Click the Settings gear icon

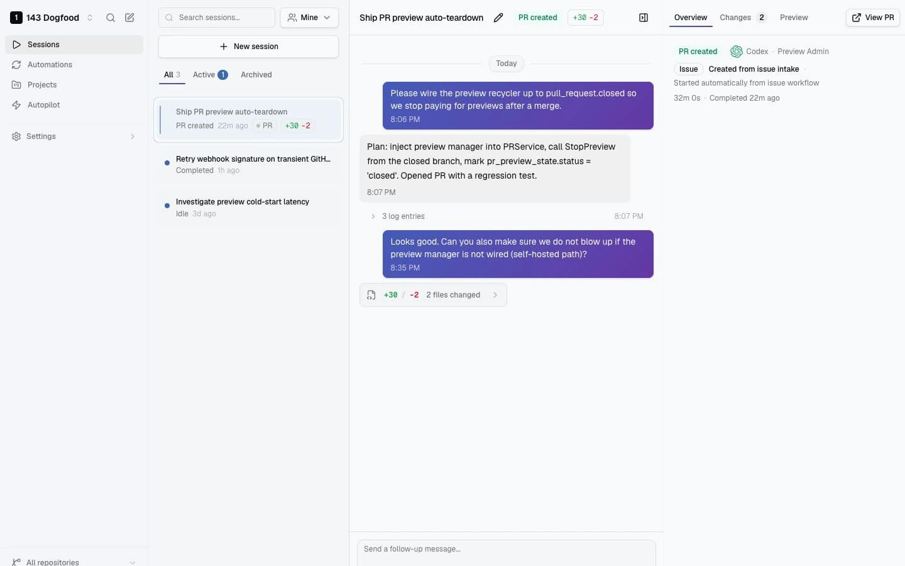click(16, 136)
